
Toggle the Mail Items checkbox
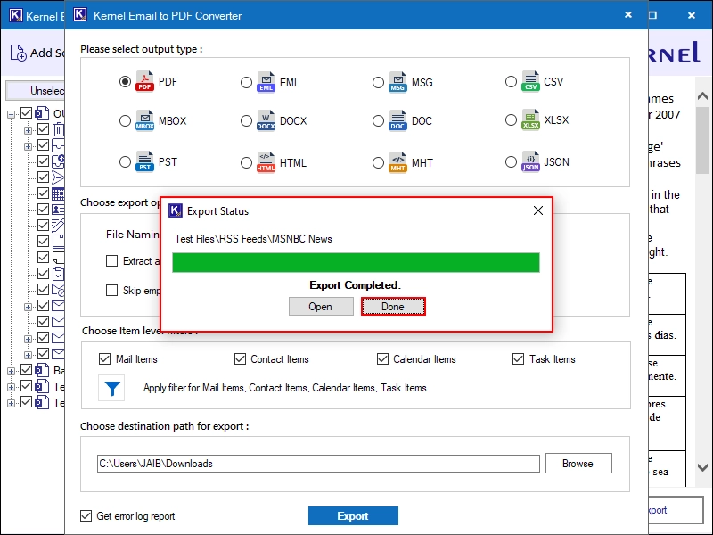click(x=104, y=359)
